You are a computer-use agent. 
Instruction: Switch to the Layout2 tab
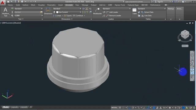point(24,107)
